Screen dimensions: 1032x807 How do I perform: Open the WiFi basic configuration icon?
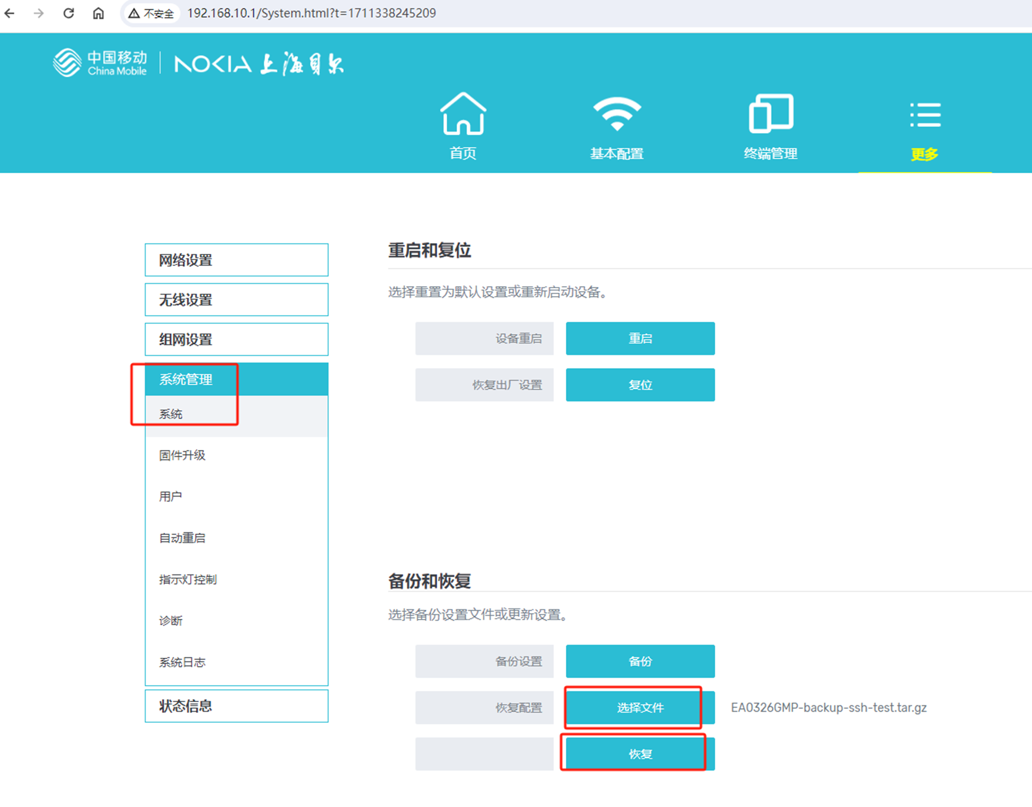(617, 113)
